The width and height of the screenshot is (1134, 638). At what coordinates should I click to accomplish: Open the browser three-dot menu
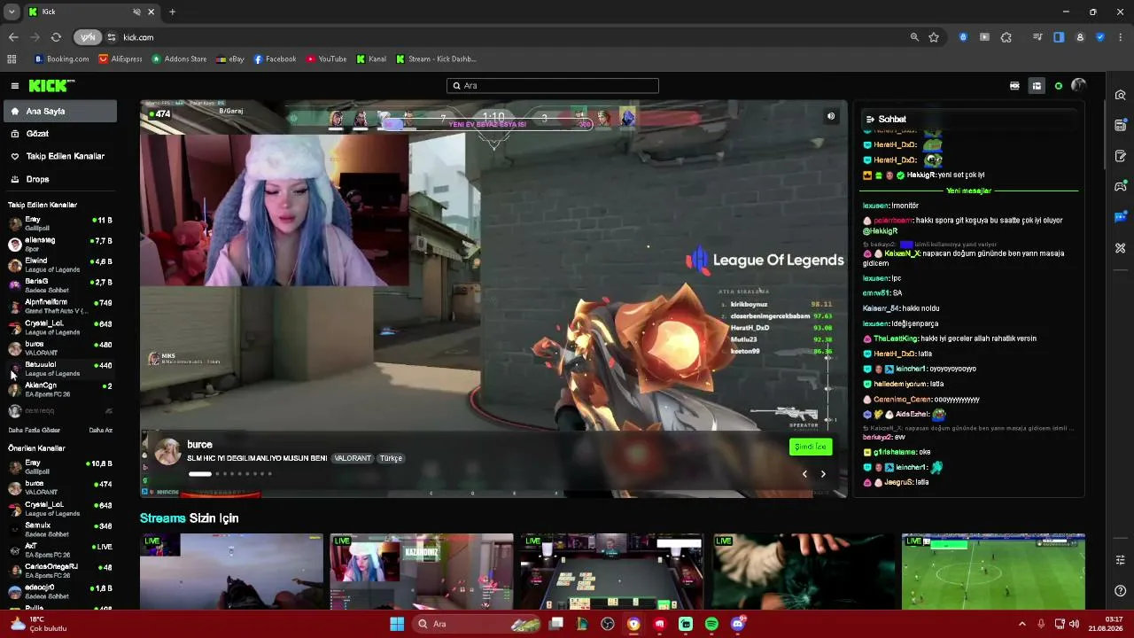[1122, 37]
